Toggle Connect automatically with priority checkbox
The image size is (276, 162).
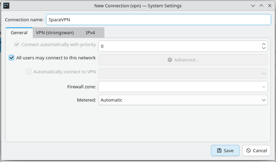17,45
